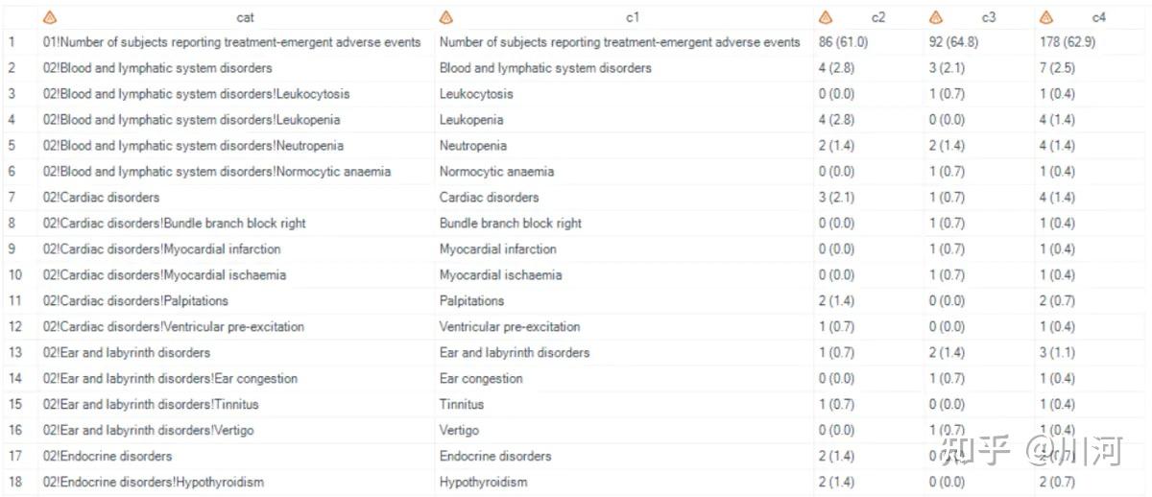Select the c4 column header
Viewport: 1152px width, 497px height.
tap(1099, 17)
